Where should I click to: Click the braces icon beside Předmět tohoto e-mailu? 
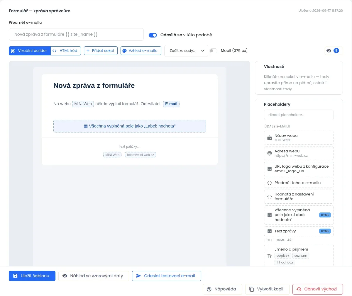(x=270, y=183)
